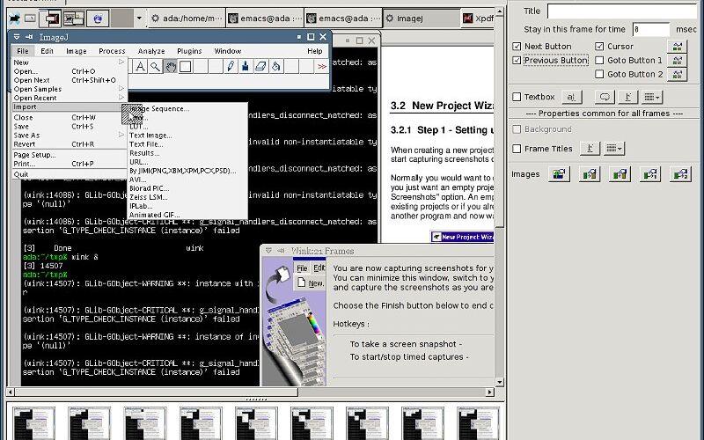Click the image chooser button beside Cursor

(677, 47)
